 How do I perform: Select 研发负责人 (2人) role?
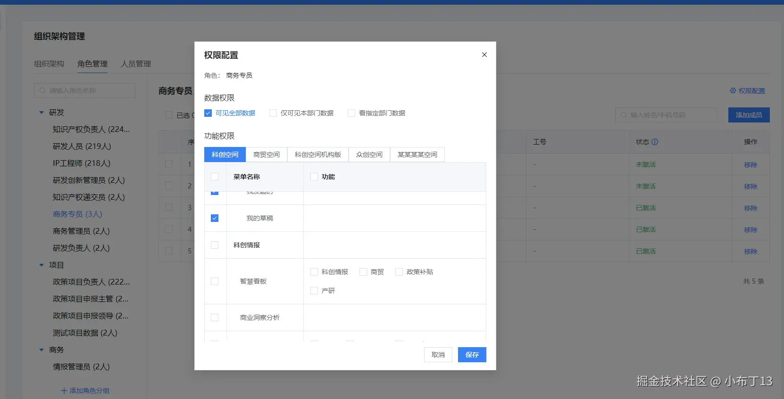(x=81, y=248)
